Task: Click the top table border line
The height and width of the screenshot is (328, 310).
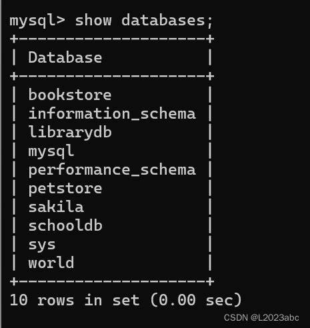Action: 112,39
